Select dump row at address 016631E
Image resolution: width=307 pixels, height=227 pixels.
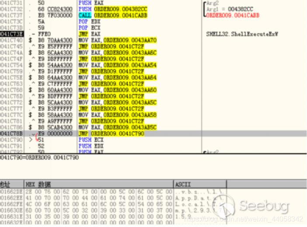(x=113, y=217)
